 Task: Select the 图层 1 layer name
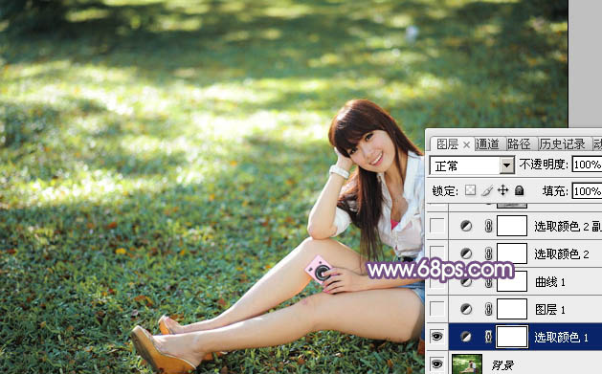coord(550,309)
